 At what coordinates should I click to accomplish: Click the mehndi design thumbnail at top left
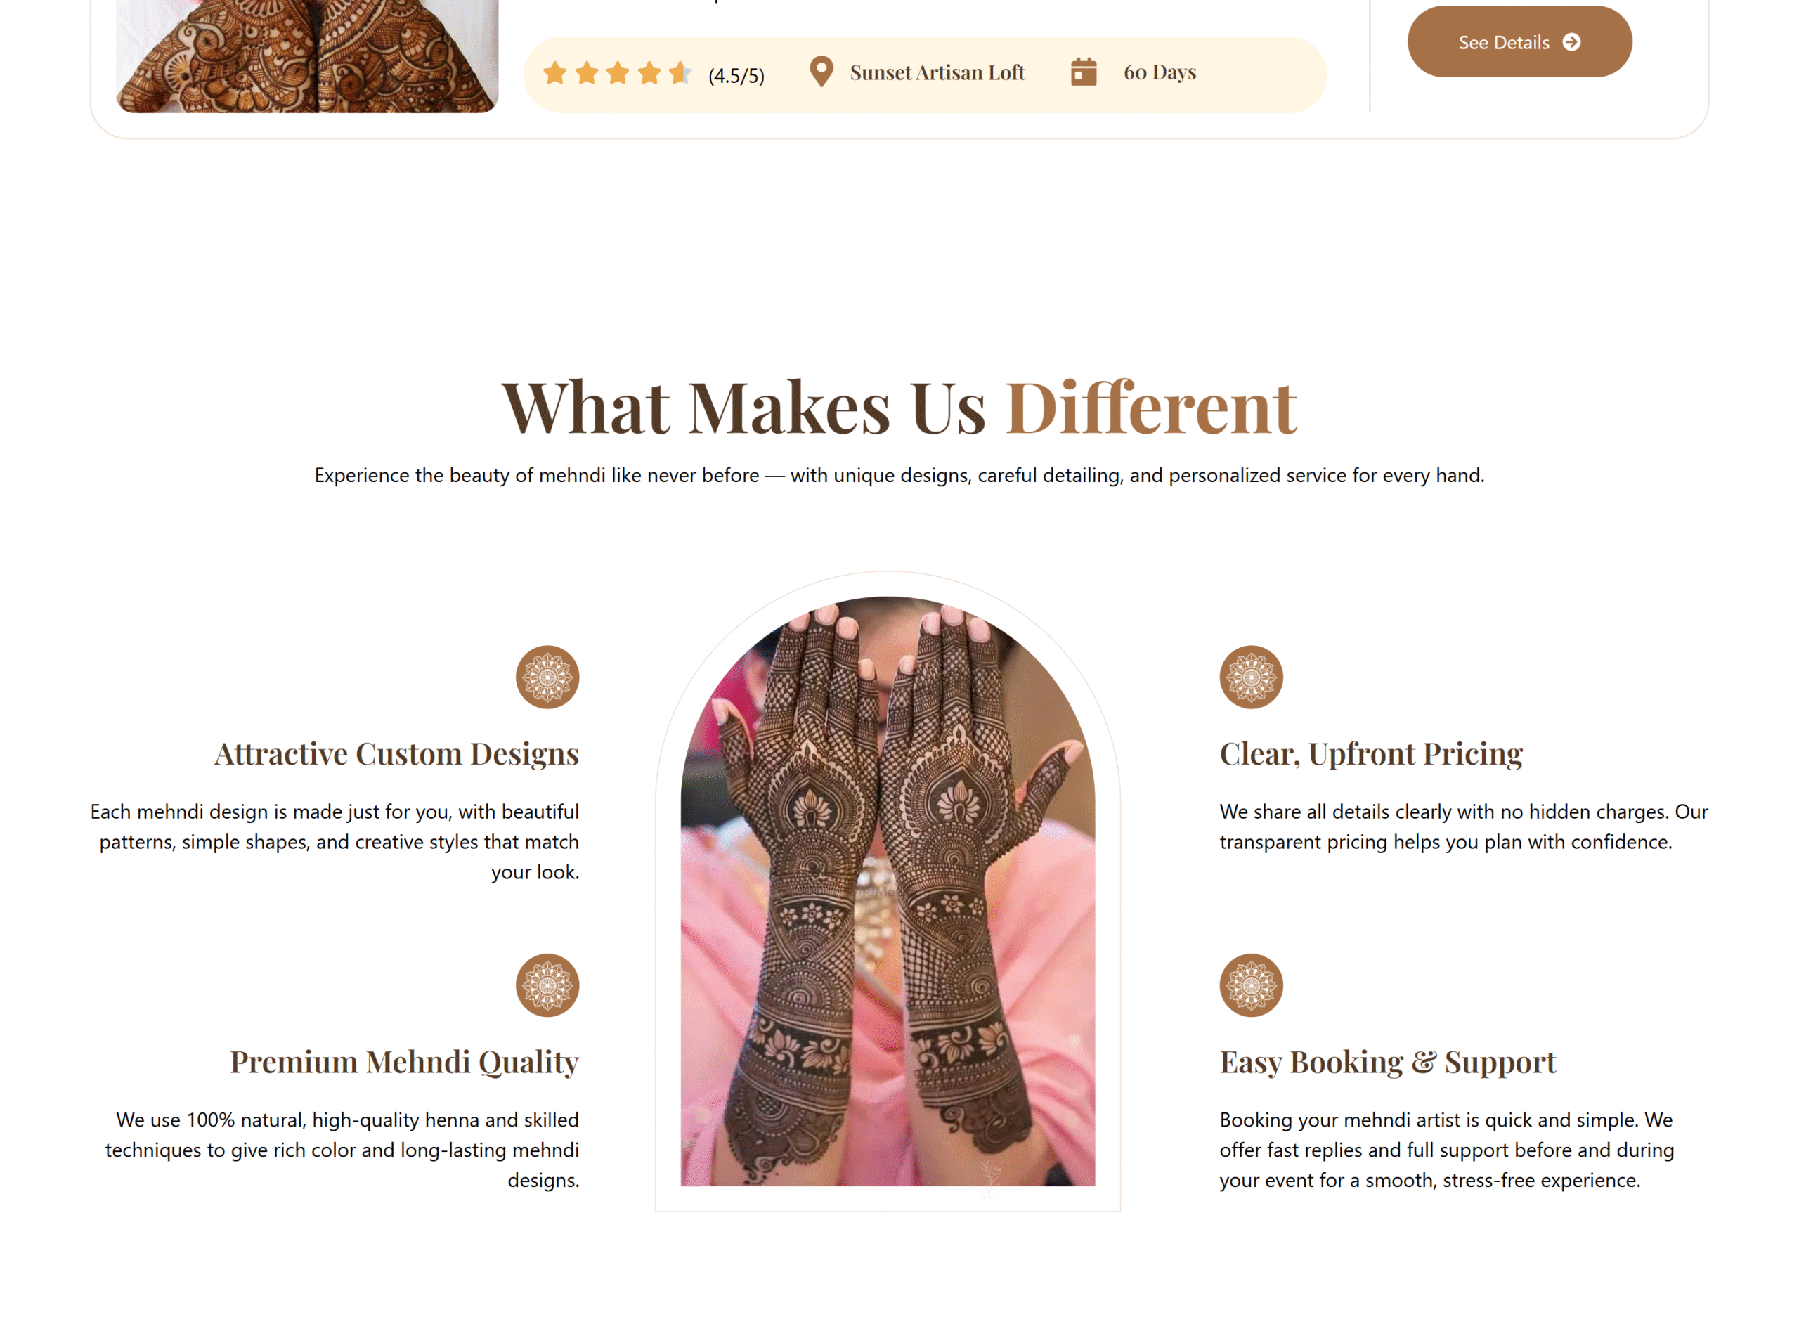pos(307,56)
